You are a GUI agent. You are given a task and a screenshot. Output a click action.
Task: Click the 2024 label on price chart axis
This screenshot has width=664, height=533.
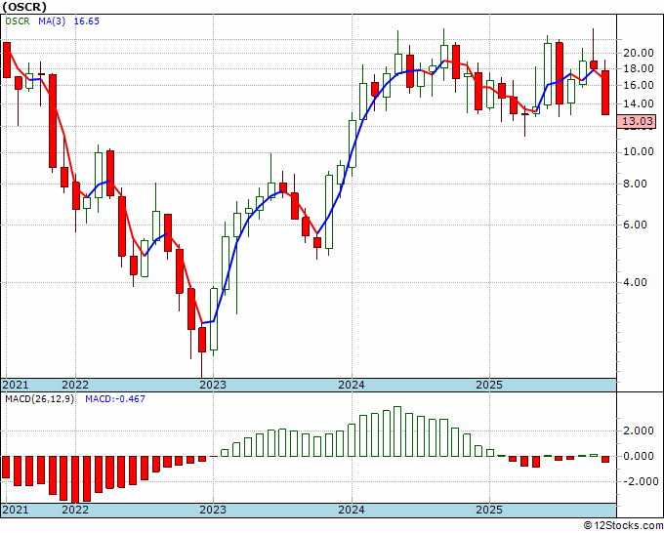[352, 385]
